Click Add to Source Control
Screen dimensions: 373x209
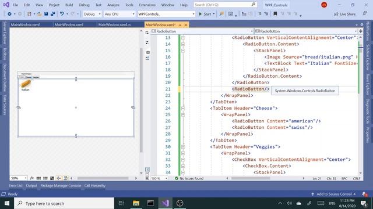[333, 194]
